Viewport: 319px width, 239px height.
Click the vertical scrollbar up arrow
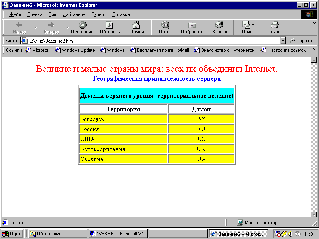(x=314, y=60)
